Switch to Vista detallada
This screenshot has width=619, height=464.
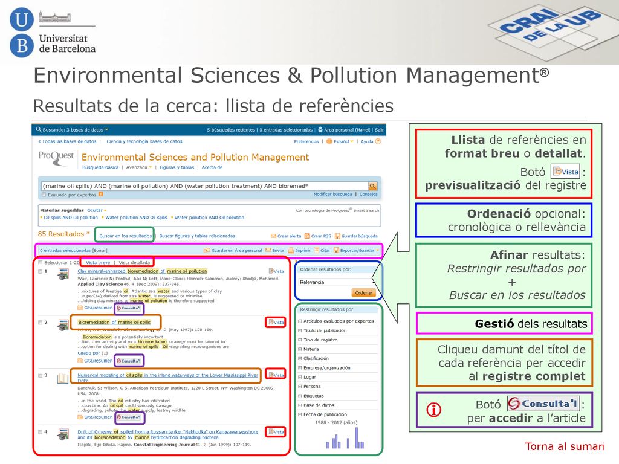(x=134, y=262)
